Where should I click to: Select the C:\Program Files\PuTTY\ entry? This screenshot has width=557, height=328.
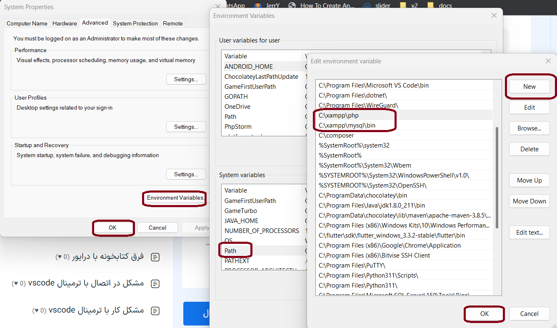[x=404, y=265]
